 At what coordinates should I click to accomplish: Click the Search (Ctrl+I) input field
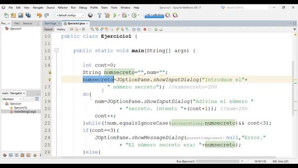tap(247, 7)
